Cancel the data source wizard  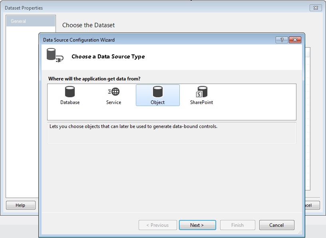[x=276, y=225]
